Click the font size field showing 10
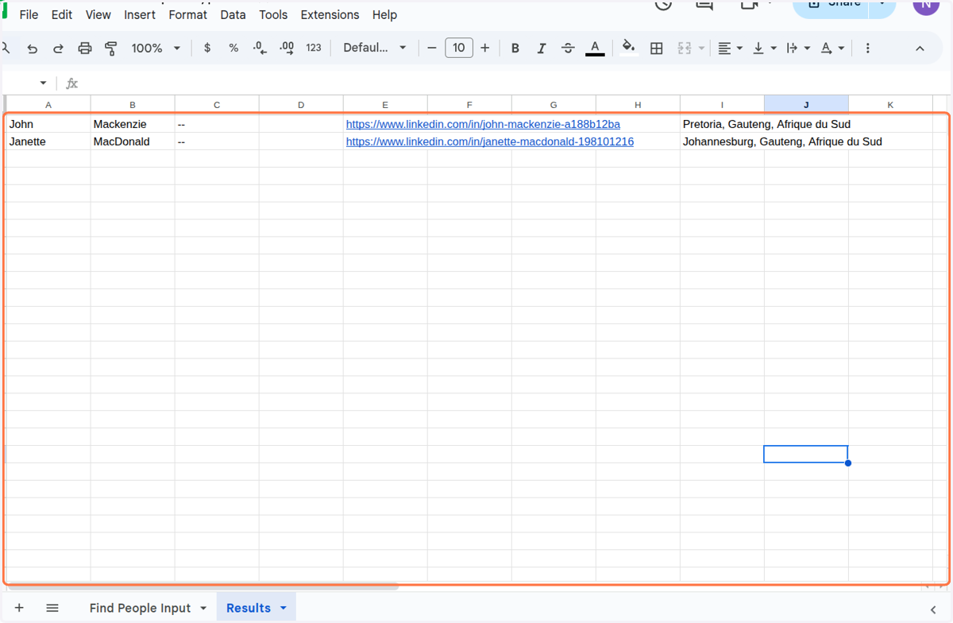The image size is (953, 623). [459, 48]
